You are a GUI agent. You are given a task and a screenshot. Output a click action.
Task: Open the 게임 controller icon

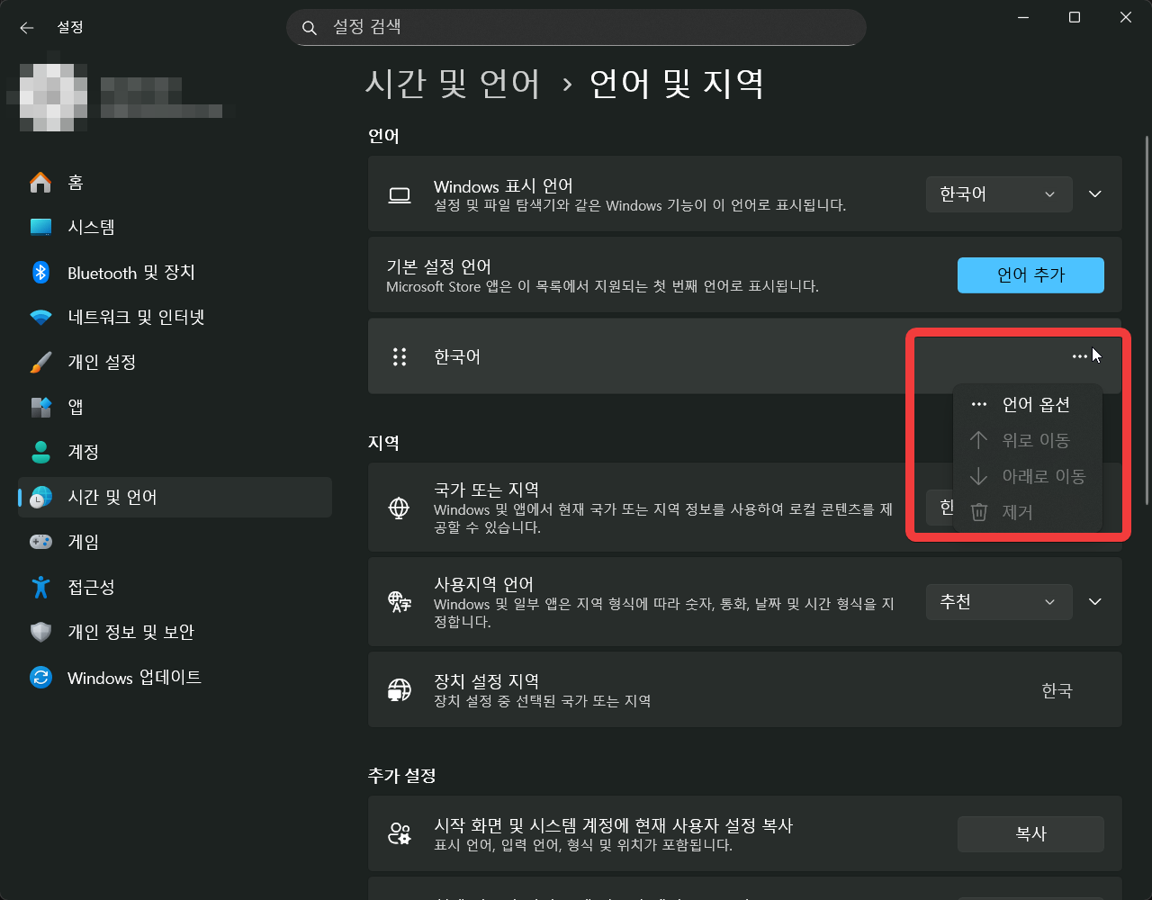coord(40,542)
